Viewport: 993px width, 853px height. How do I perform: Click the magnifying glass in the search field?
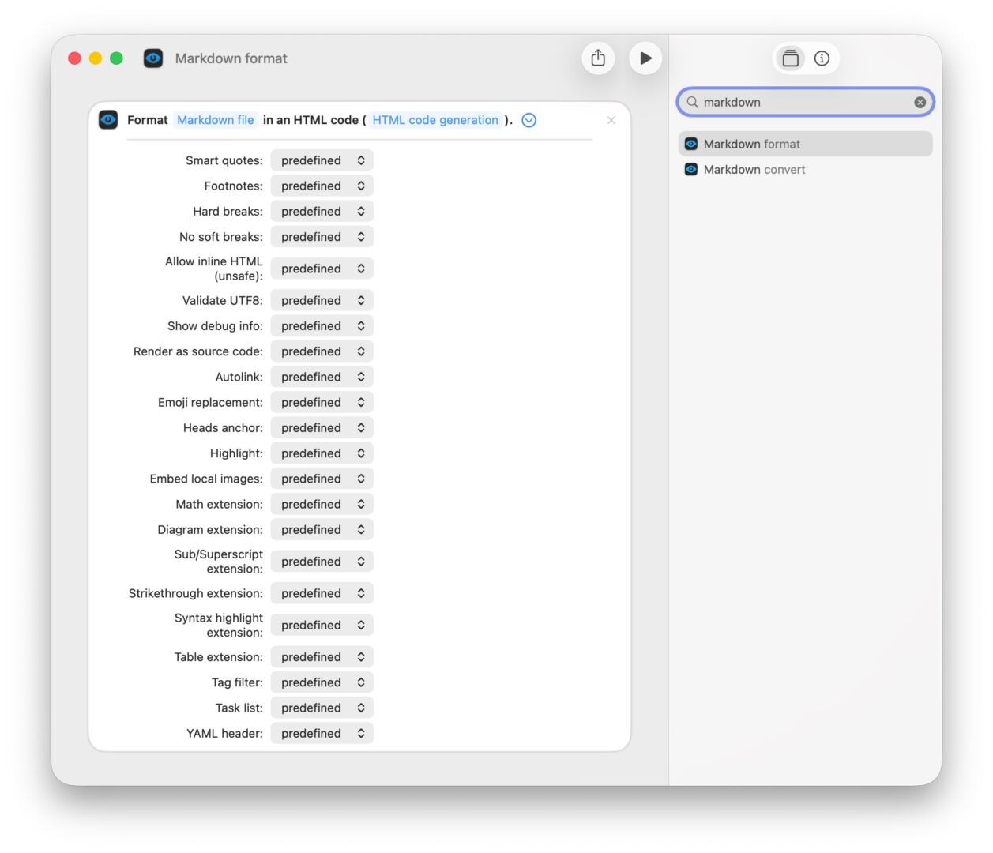692,102
